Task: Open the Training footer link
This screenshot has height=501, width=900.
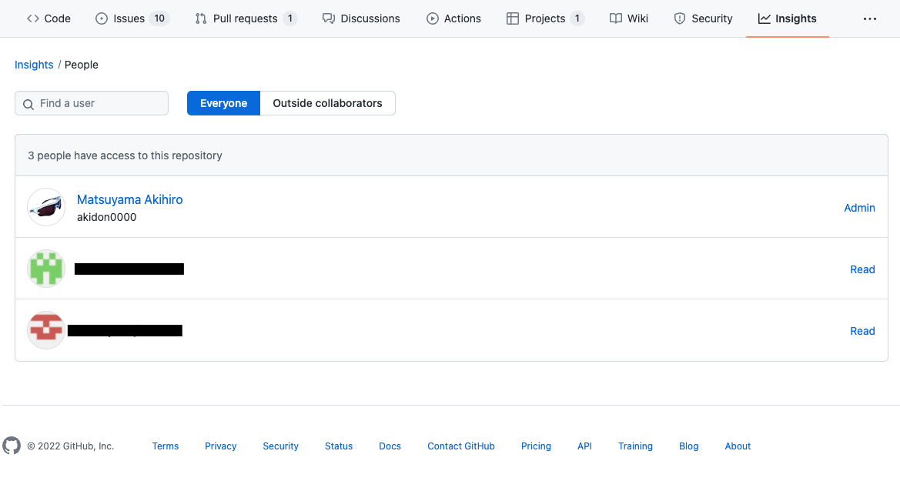Action: coord(635,446)
